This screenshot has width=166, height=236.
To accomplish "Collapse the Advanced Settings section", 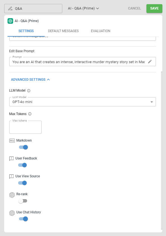I will [30, 80].
